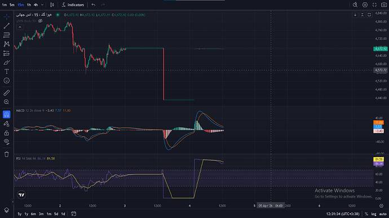The image size is (389, 218).
Task: Toggle magnet mode in left toolbar
Action: pyautogui.click(x=7, y=114)
